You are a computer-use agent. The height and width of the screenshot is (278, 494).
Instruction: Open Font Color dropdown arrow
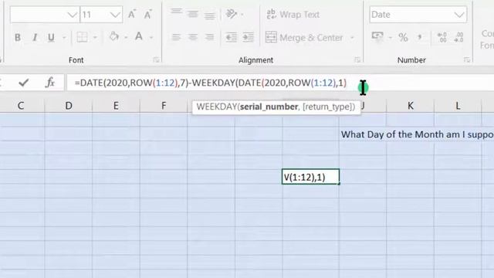click(x=151, y=38)
